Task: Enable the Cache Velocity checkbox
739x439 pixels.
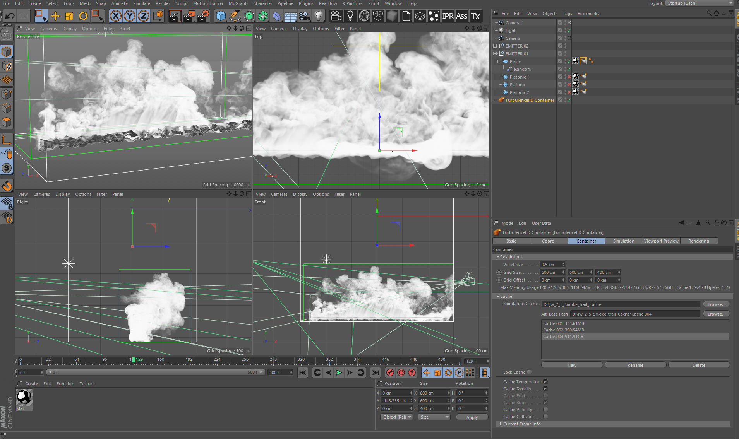Action: [545, 410]
